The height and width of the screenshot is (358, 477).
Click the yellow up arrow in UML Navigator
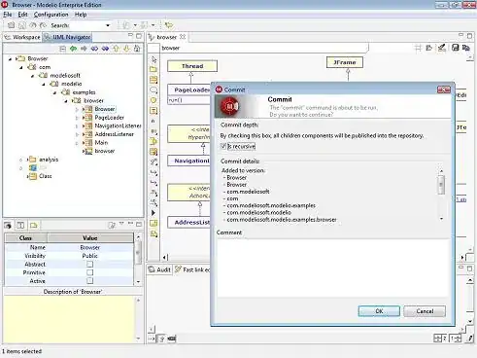[x=116, y=49]
